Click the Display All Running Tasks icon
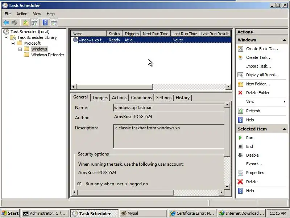Screen dimensions: 290x218 240,75
